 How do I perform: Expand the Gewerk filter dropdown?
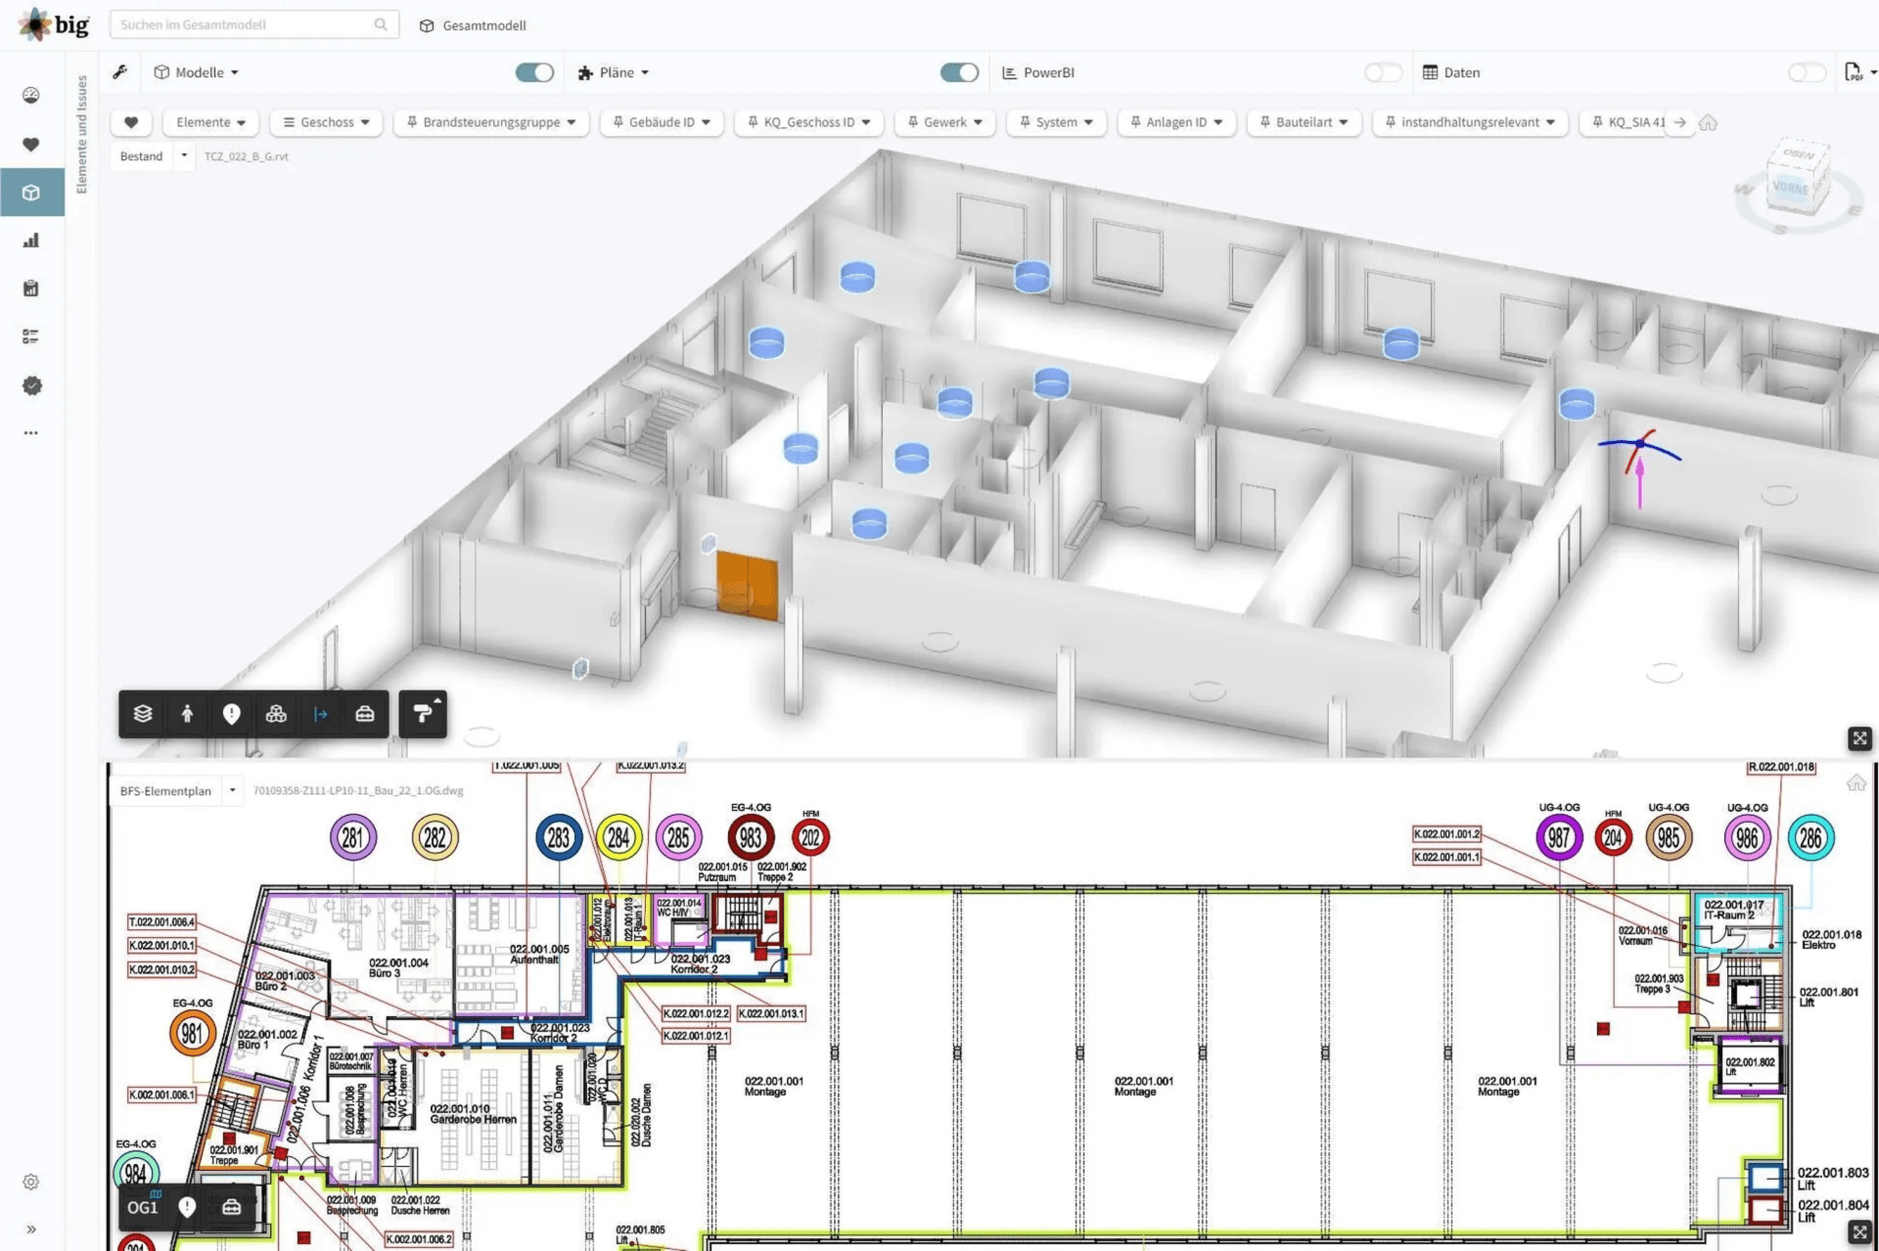point(945,122)
